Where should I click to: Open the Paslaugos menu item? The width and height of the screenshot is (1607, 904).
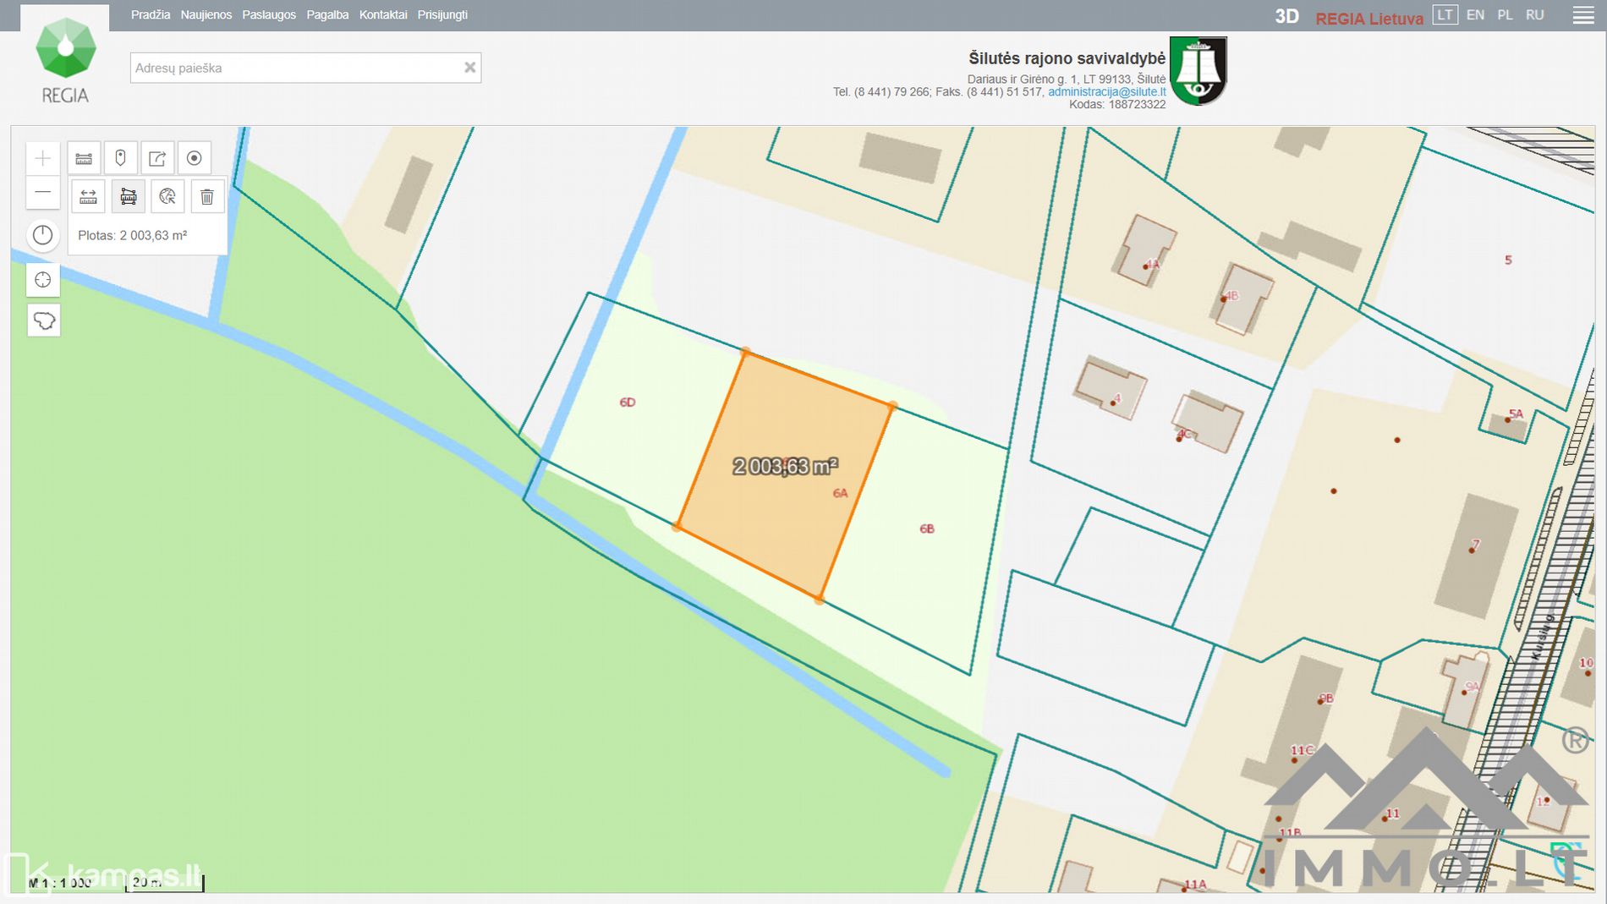(269, 15)
